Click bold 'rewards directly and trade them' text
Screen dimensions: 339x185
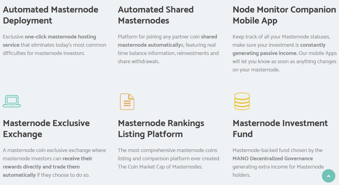tap(41, 167)
